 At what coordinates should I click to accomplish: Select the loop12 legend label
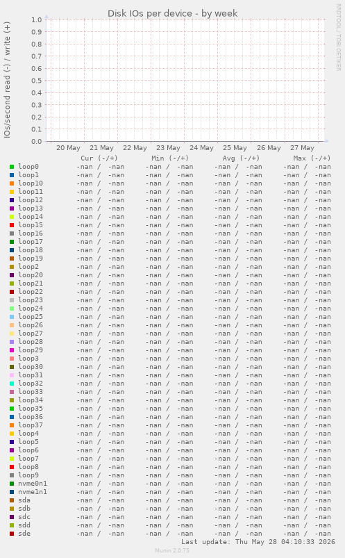pos(31,200)
